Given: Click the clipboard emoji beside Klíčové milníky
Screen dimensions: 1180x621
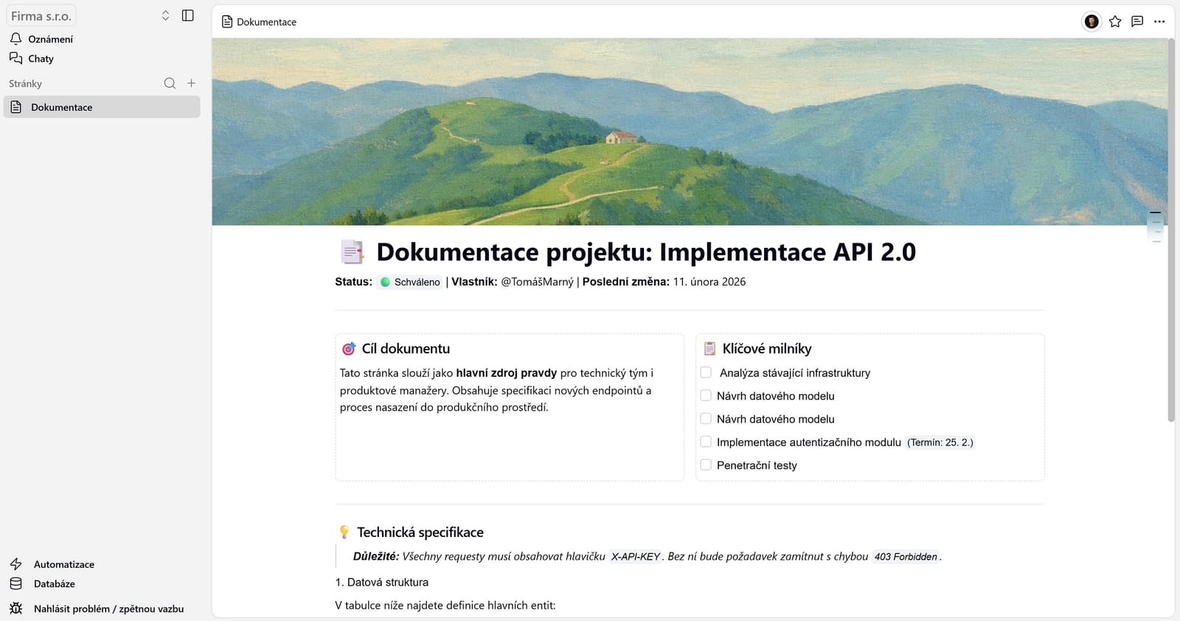Looking at the screenshot, I should pos(709,348).
